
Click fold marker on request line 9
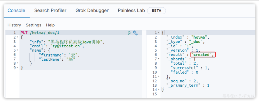pyautogui.click(x=17, y=68)
